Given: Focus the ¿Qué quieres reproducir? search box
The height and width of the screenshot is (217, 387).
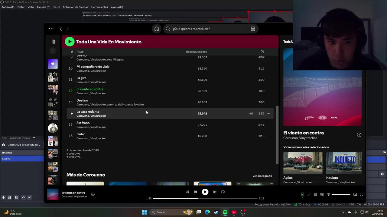Looking at the screenshot, I should click(206, 29).
